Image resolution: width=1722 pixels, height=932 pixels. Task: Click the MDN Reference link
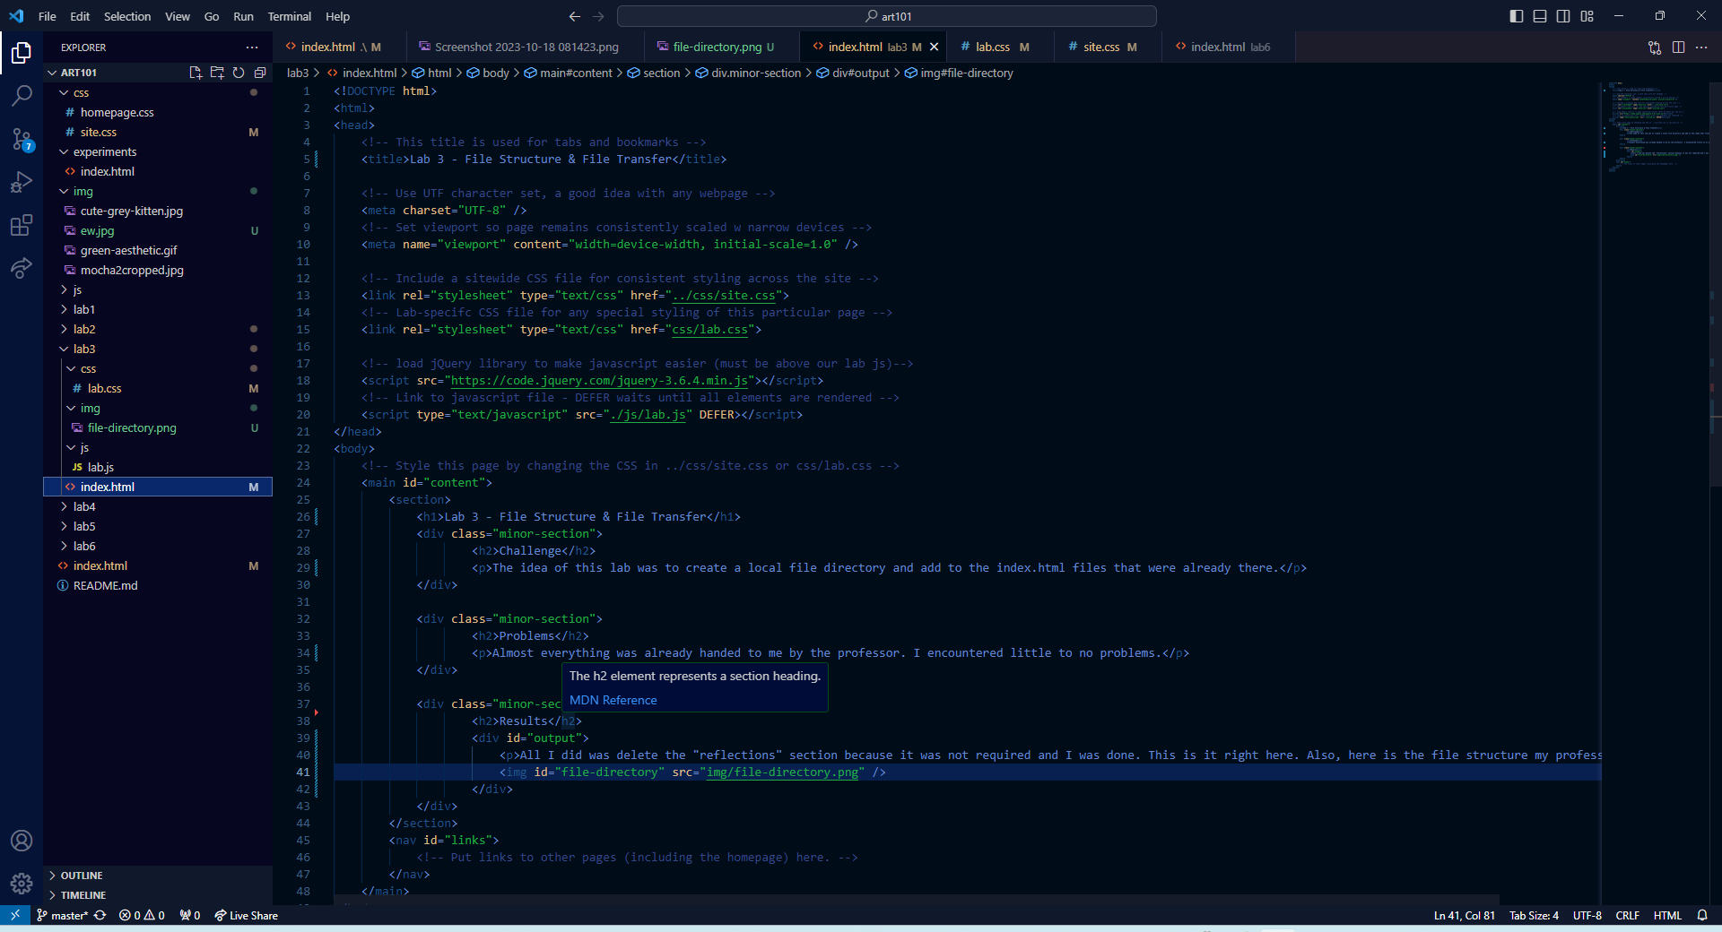[613, 700]
